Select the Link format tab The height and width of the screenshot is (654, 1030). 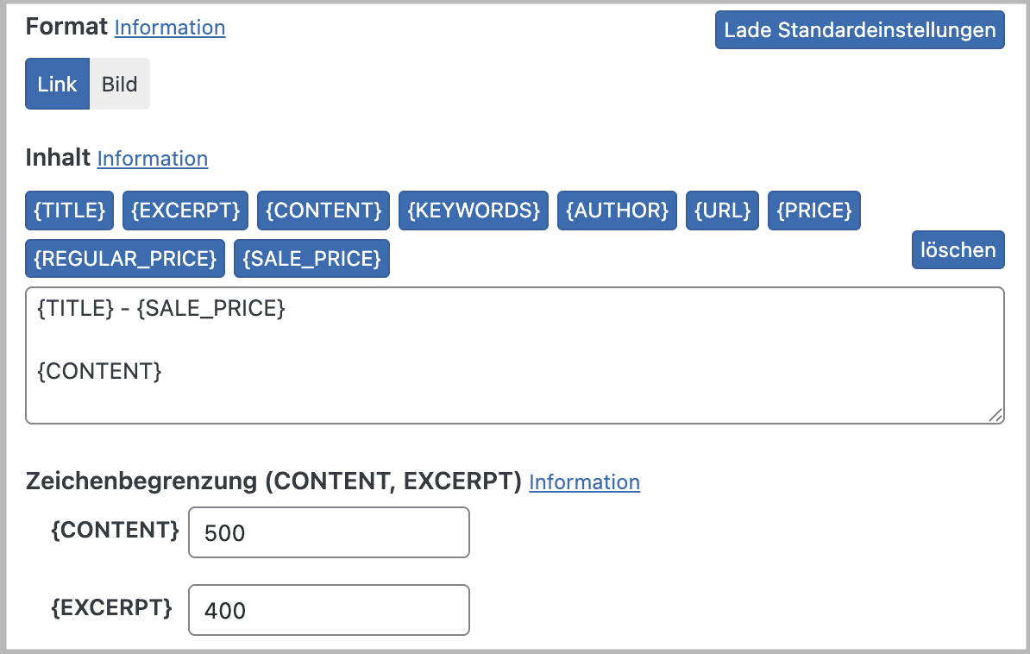click(x=57, y=84)
